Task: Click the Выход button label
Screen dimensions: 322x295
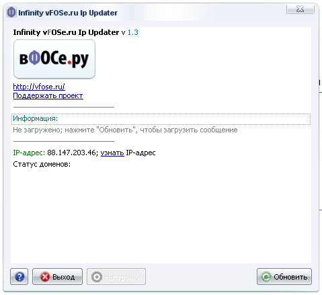Action: pyautogui.click(x=64, y=277)
